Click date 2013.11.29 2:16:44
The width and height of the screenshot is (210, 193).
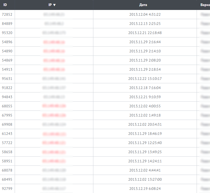coord(145,42)
